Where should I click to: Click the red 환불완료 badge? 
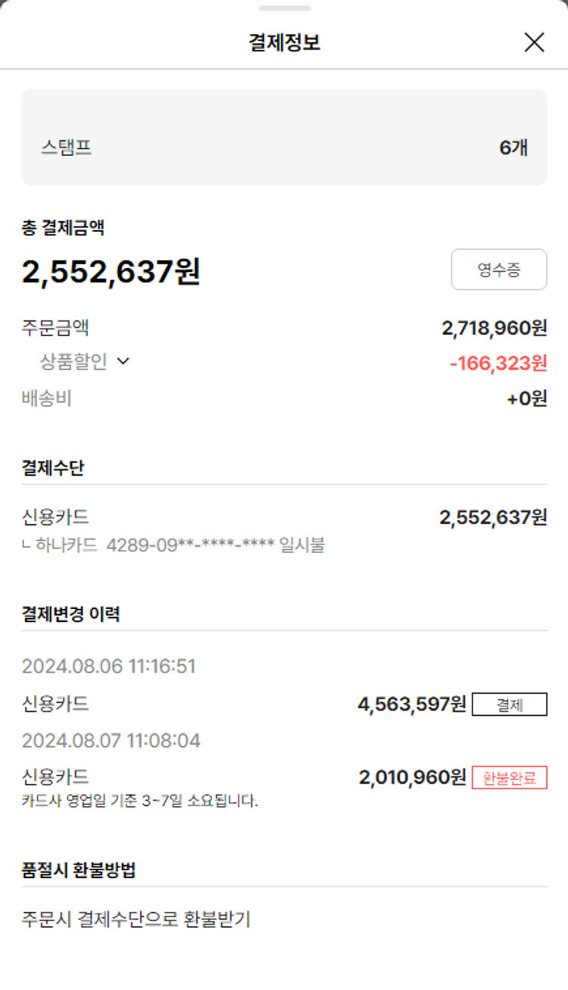(509, 778)
